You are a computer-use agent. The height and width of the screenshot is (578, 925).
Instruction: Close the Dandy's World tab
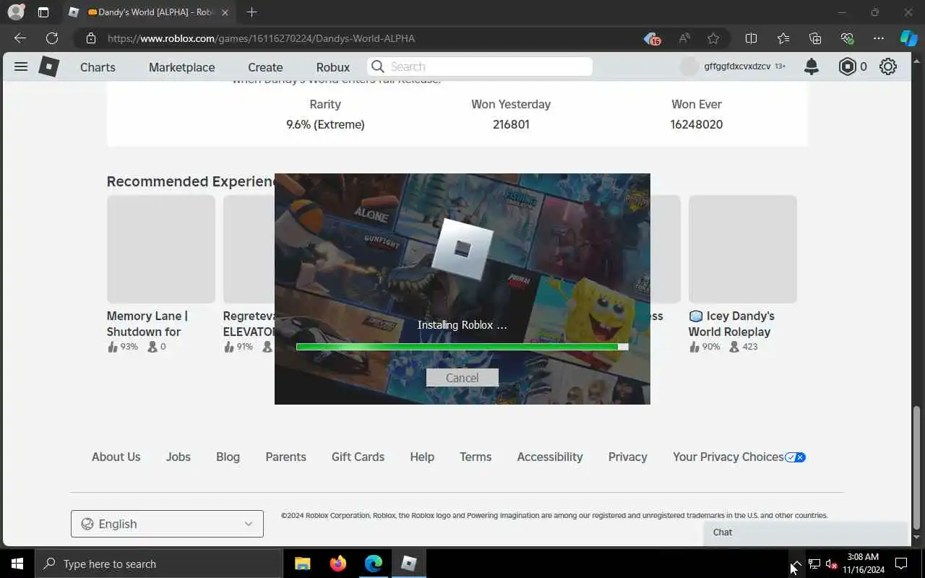pyautogui.click(x=225, y=12)
